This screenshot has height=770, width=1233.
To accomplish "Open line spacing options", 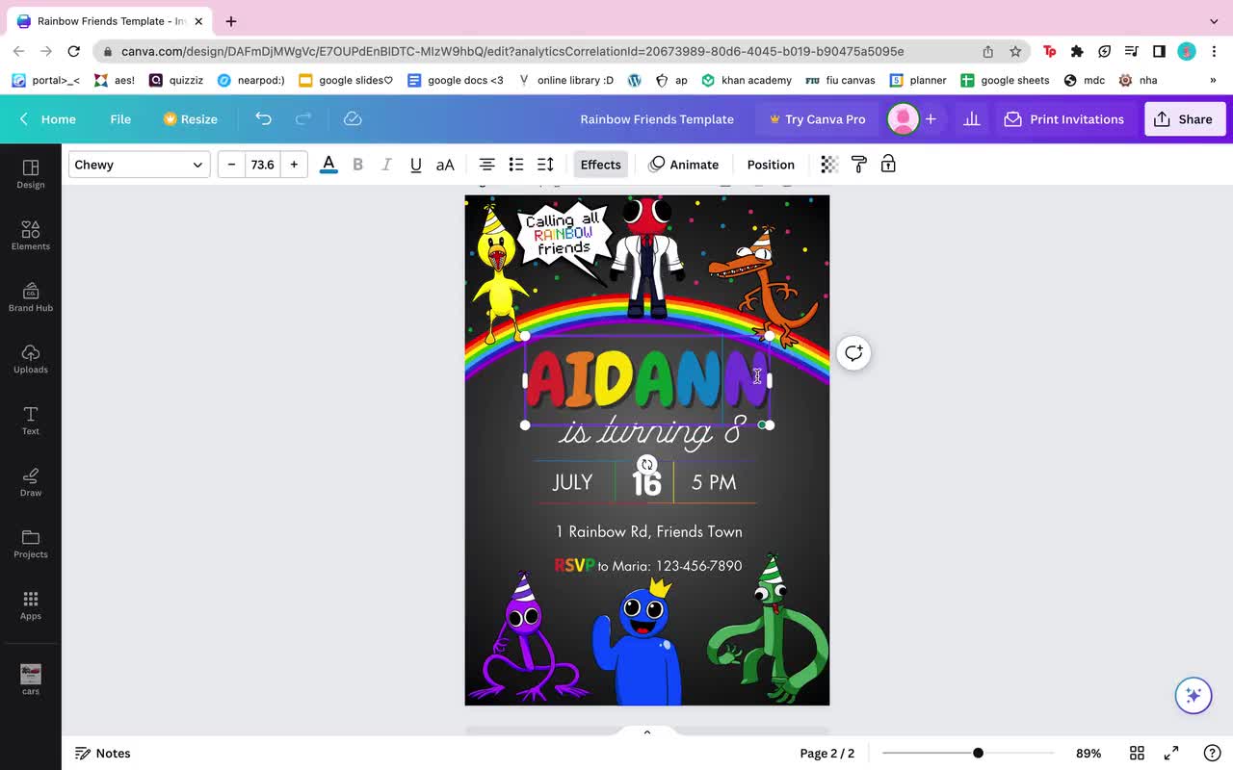I will tap(545, 165).
